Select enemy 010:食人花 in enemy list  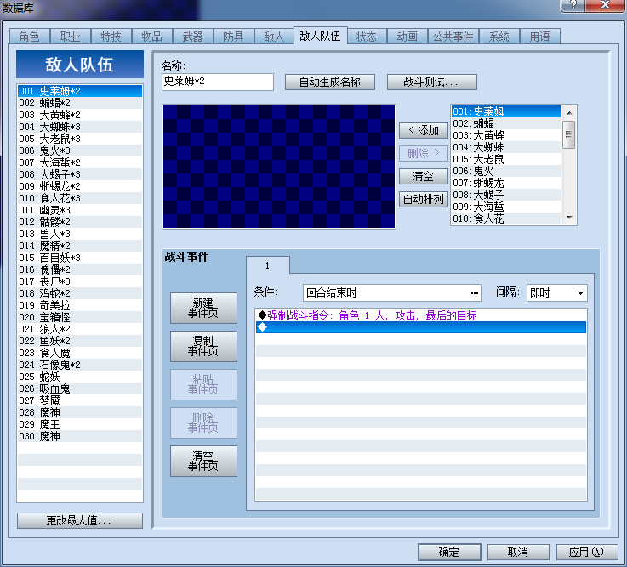(x=506, y=218)
